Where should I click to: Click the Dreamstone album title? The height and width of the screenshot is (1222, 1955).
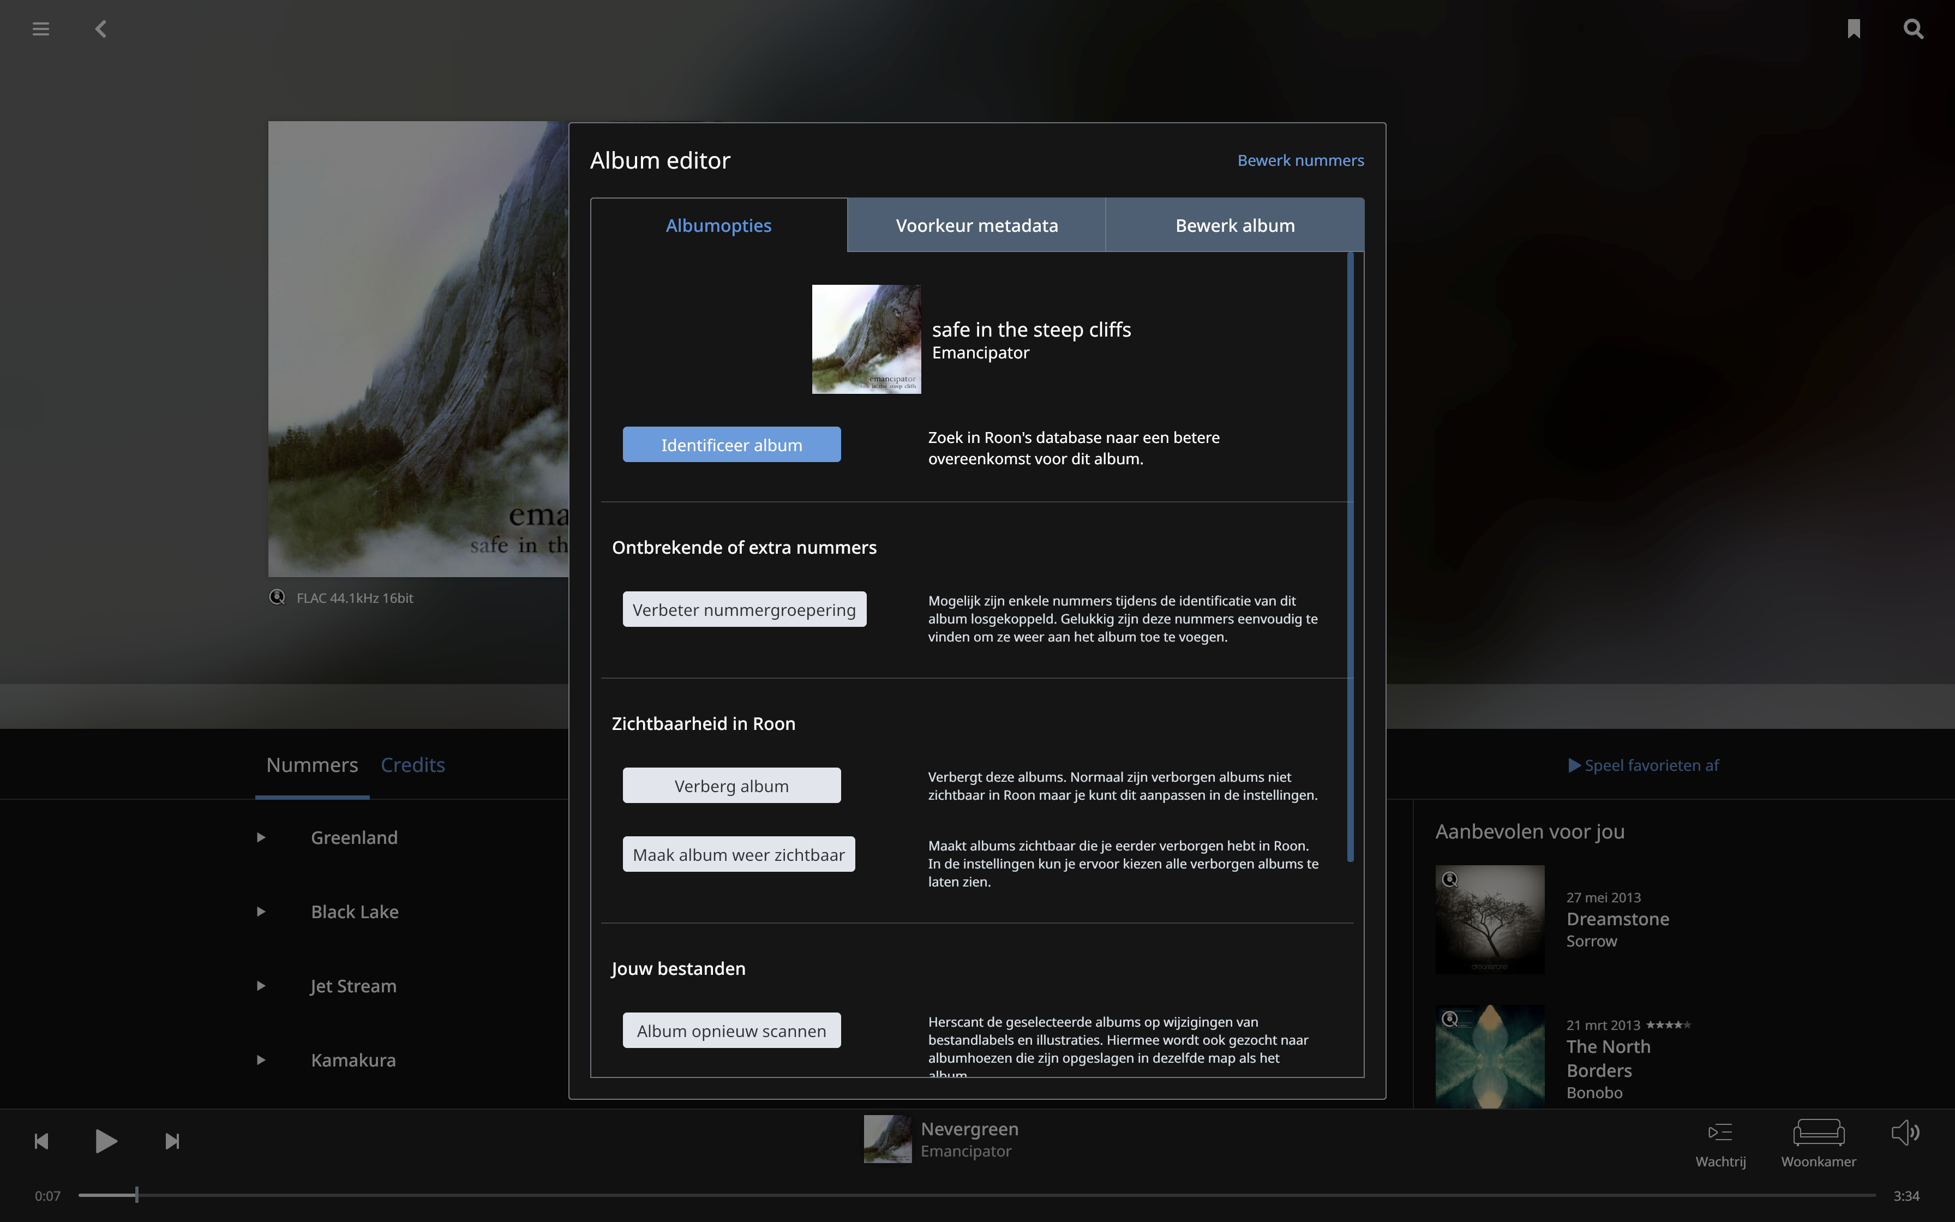(x=1617, y=919)
